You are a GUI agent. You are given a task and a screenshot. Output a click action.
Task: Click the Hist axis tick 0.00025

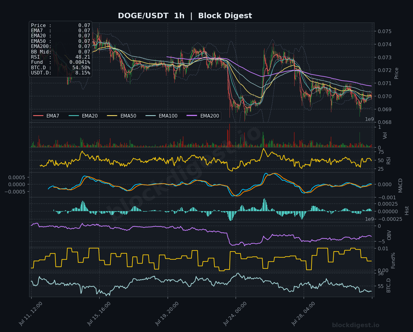click(388, 204)
